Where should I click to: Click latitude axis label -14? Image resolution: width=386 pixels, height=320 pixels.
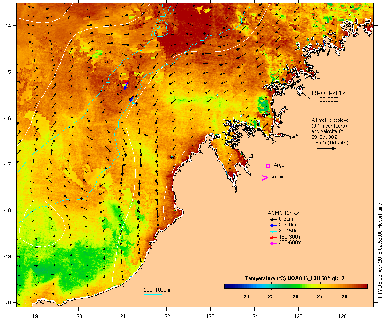pyautogui.click(x=7, y=25)
